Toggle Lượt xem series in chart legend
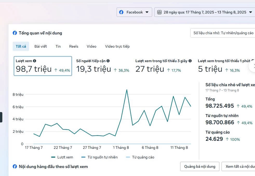The height and width of the screenshot is (176, 255). (62, 157)
